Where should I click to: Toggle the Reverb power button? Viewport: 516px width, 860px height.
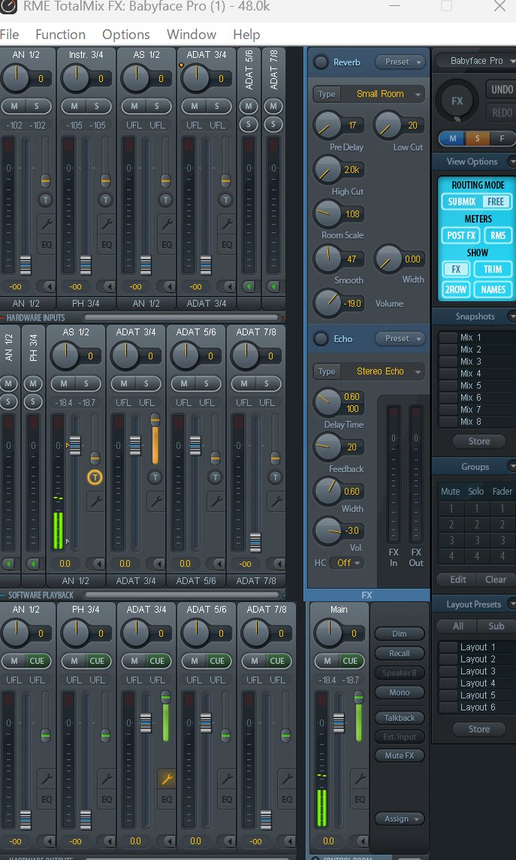(321, 62)
